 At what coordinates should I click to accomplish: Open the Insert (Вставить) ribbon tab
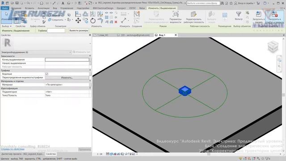point(29,8)
